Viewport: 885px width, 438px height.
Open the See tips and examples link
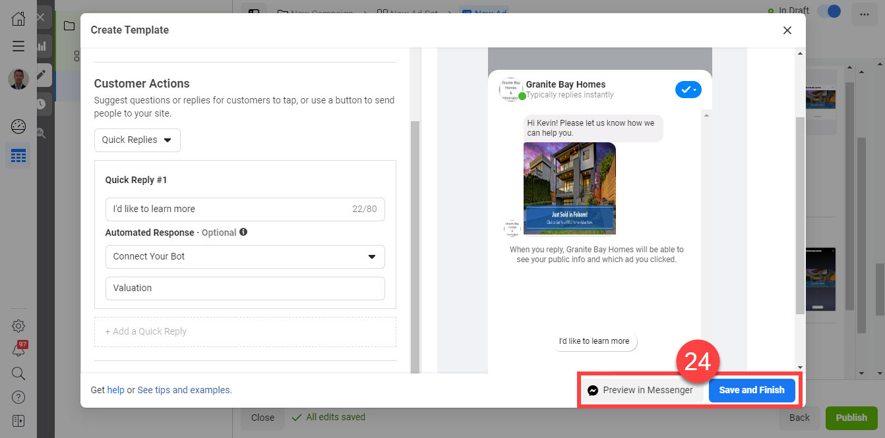pos(184,389)
